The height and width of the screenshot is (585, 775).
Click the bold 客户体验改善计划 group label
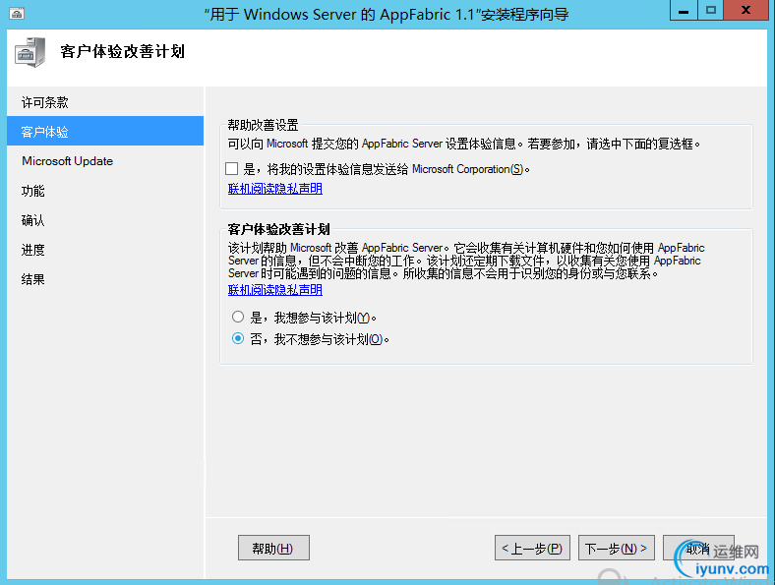point(278,229)
